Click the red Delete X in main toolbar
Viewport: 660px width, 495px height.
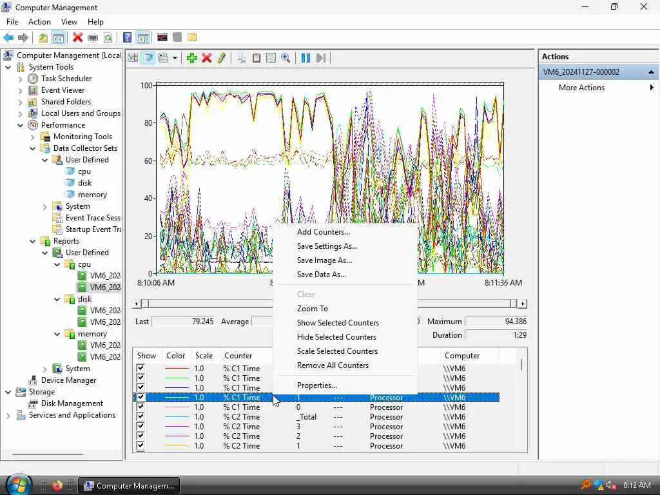point(77,37)
